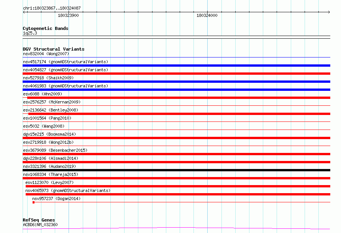Select the red bar under dgv228n106
The width and height of the screenshot is (341, 233).
point(176,162)
